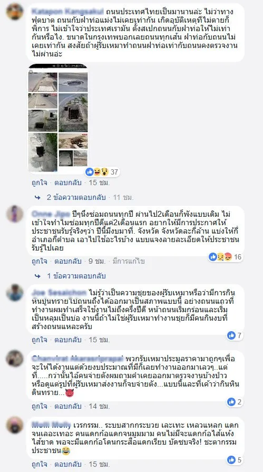263x472 pixels.
Task: Like the first comment with ถูกใจ
Action: tap(40, 182)
